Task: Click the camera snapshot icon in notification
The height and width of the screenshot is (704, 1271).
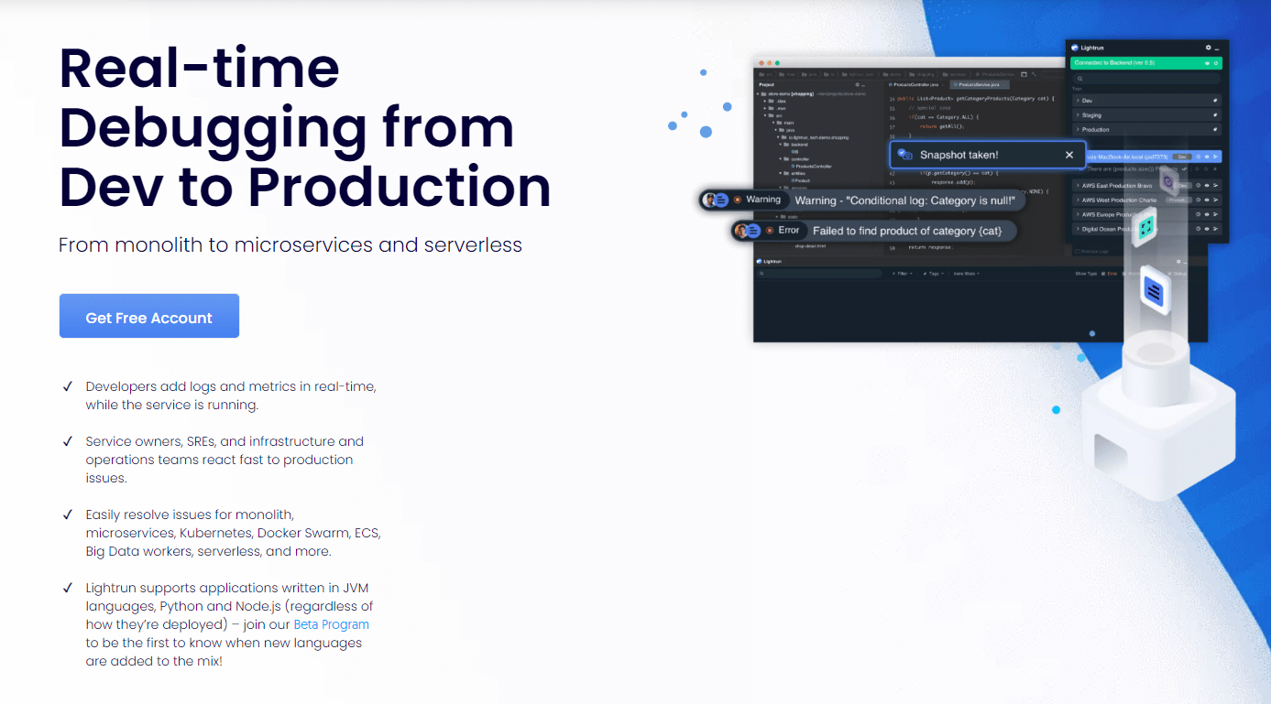Action: (906, 155)
